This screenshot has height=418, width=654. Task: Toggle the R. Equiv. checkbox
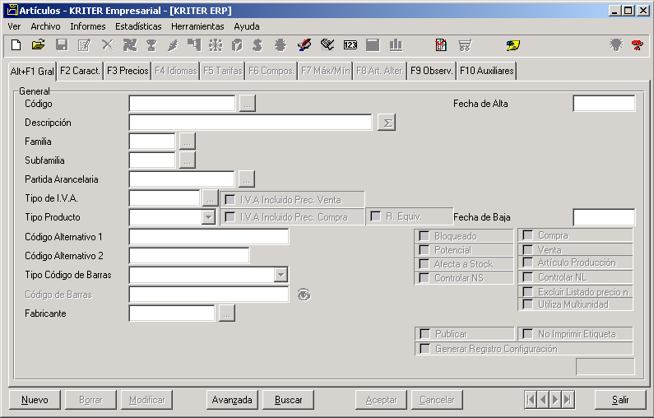click(x=375, y=216)
